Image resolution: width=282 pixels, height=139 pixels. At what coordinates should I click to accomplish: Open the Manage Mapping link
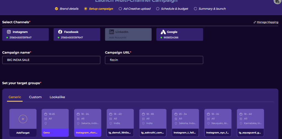click(267, 22)
